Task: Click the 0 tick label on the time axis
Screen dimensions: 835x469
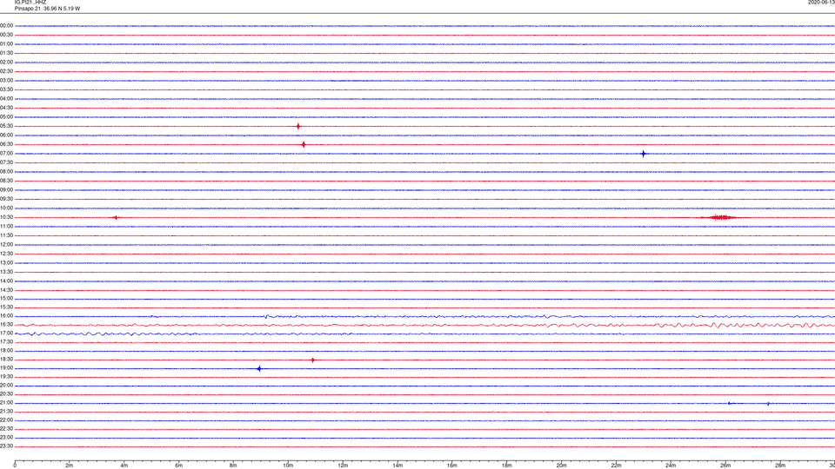Action: (x=15, y=466)
